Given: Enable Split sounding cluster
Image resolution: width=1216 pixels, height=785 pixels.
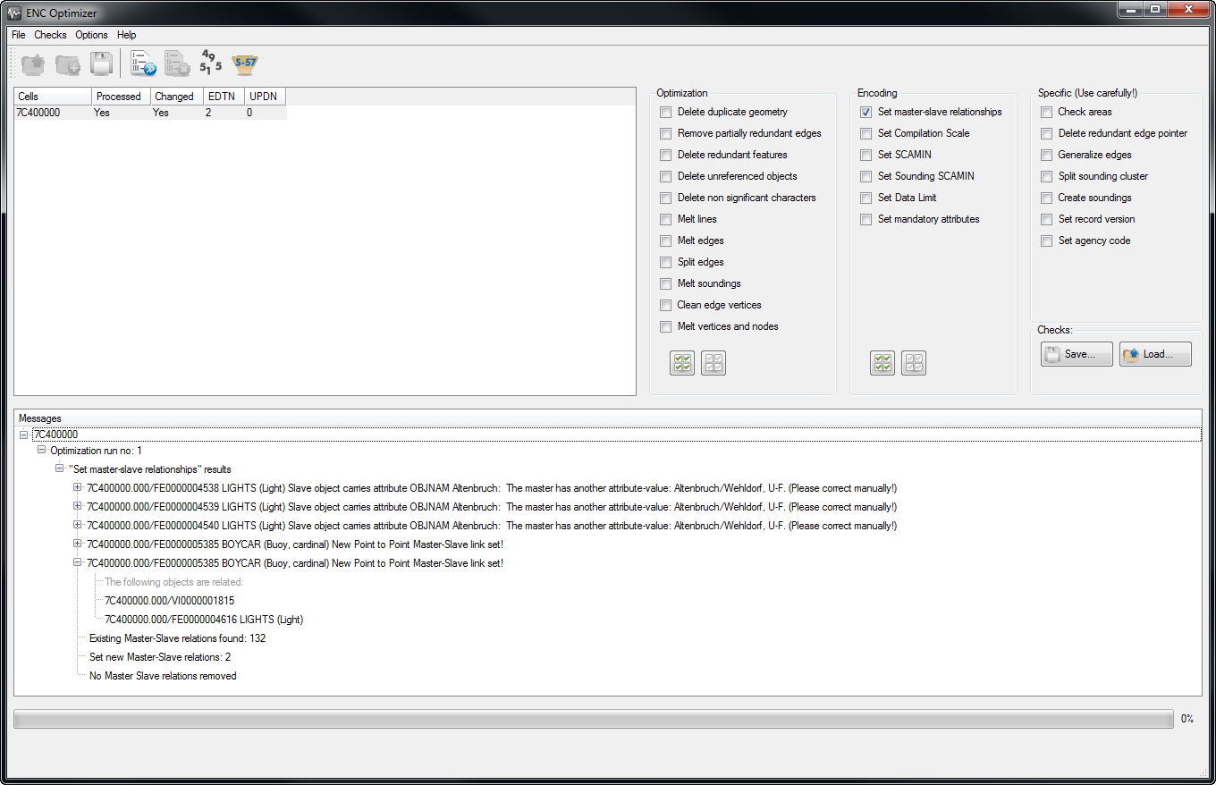Looking at the screenshot, I should click(x=1046, y=176).
